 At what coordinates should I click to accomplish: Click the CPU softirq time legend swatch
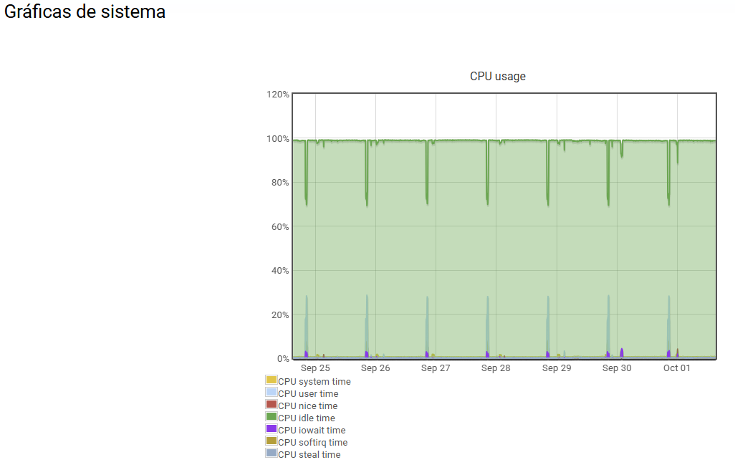(x=271, y=441)
